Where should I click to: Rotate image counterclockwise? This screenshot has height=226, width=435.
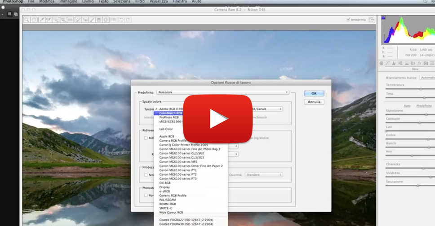pyautogui.click(x=121, y=20)
